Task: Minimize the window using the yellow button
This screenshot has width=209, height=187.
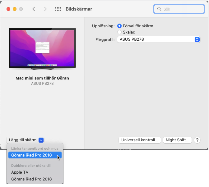Action: click(15, 9)
